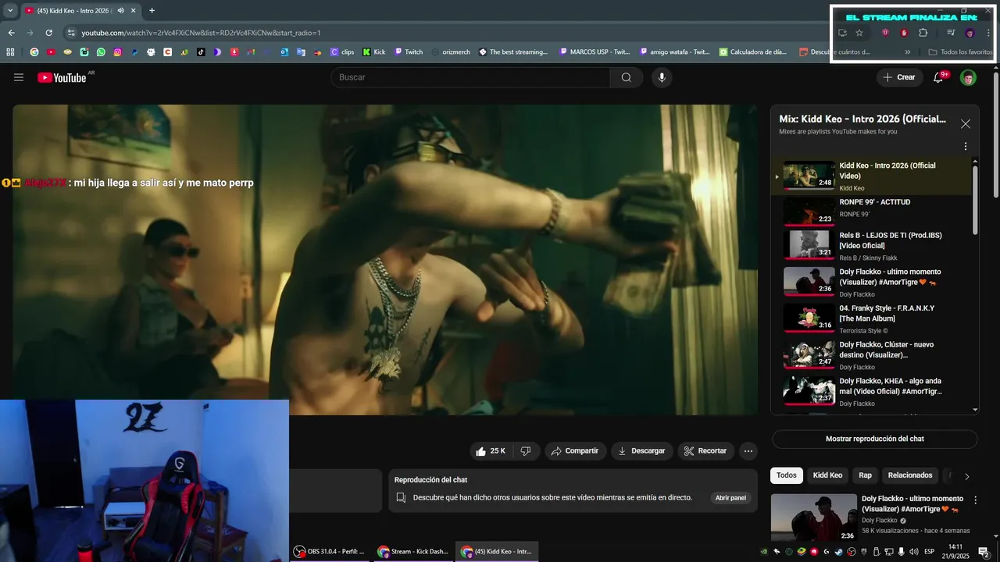Click the uBlock shield extension icon
Image resolution: width=1000 pixels, height=562 pixels.
click(885, 33)
